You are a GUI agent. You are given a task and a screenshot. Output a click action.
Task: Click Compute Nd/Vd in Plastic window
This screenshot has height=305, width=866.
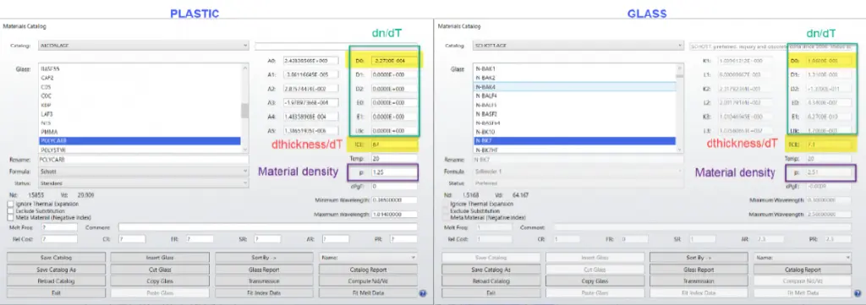click(x=368, y=281)
